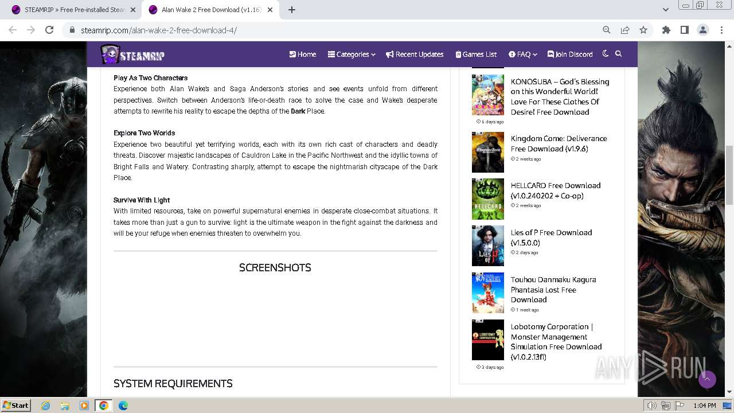Open the media player taskbar icon
734x413 pixels.
(x=84, y=406)
